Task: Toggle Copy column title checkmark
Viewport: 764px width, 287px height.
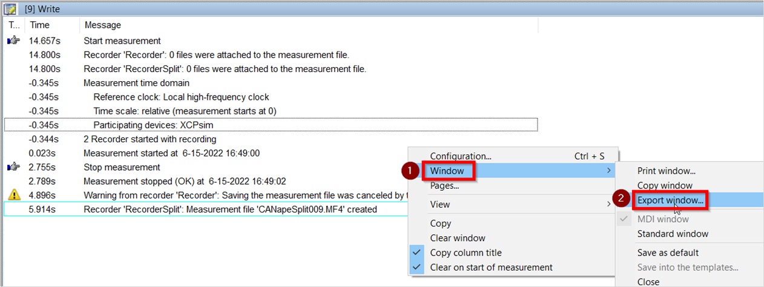Action: (417, 252)
